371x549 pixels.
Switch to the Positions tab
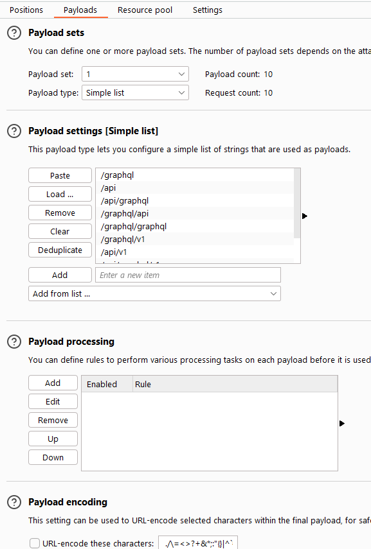pyautogui.click(x=26, y=10)
